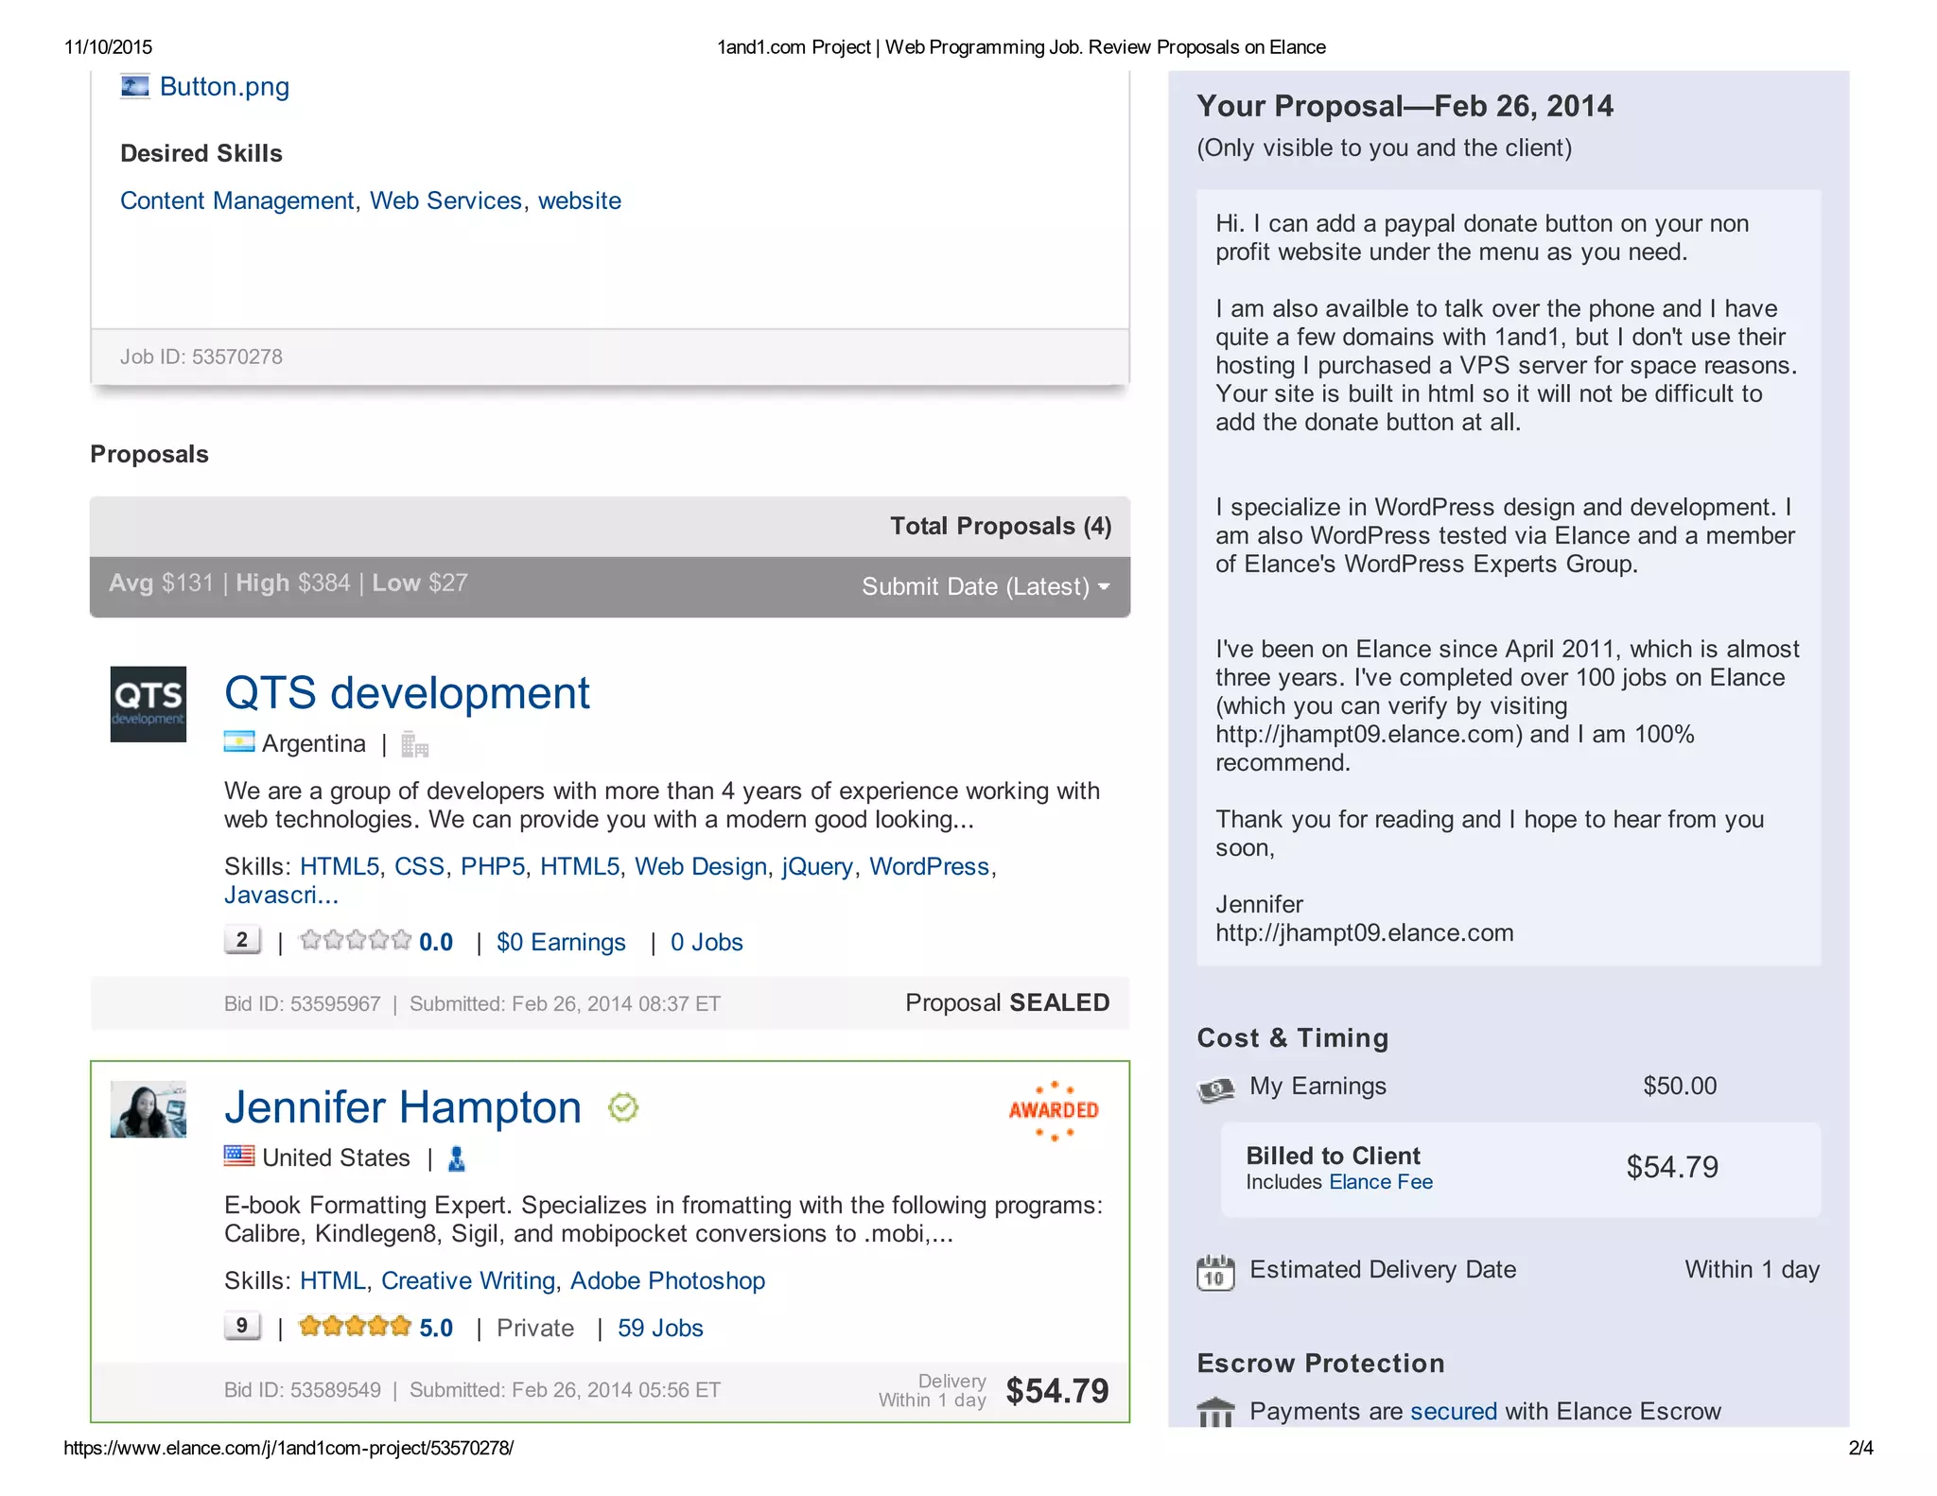Open Jennifer Hampton's 59 Jobs link
This screenshot has width=1937, height=1496.
[660, 1329]
